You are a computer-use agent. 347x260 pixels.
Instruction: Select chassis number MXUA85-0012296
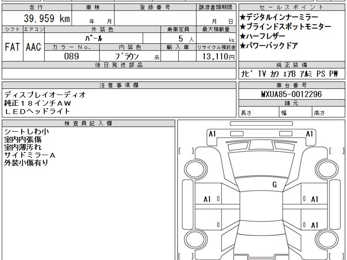tap(291, 94)
